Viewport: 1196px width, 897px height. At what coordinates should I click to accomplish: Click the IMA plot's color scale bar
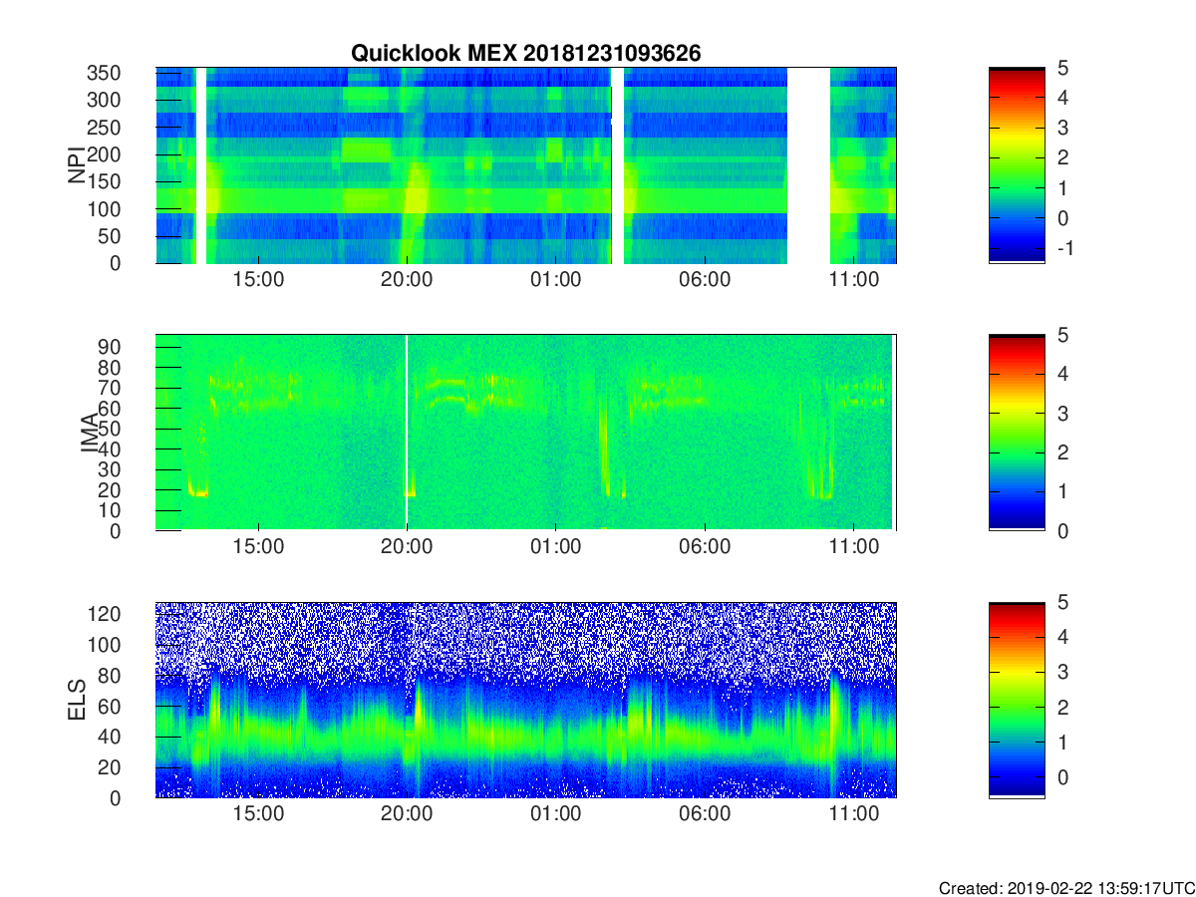click(x=1017, y=433)
